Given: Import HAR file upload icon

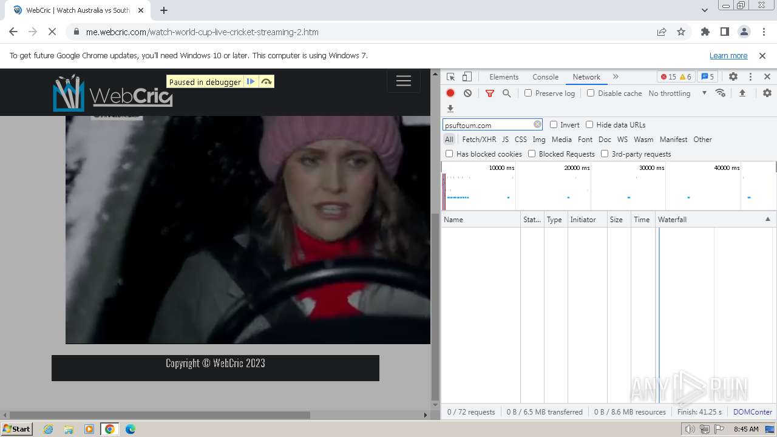Looking at the screenshot, I should tap(742, 93).
